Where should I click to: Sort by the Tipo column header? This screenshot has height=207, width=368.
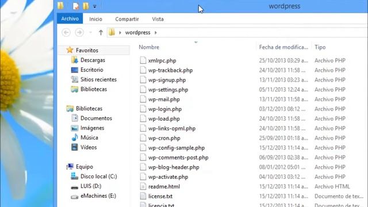coord(320,47)
